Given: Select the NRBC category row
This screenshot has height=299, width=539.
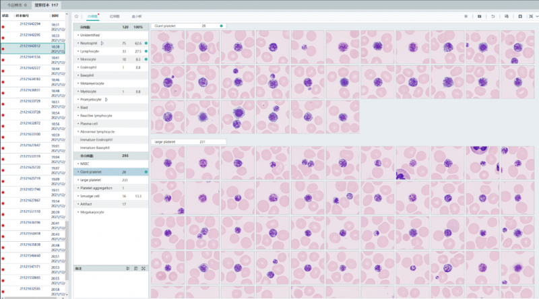Looking at the screenshot, I should 110,164.
